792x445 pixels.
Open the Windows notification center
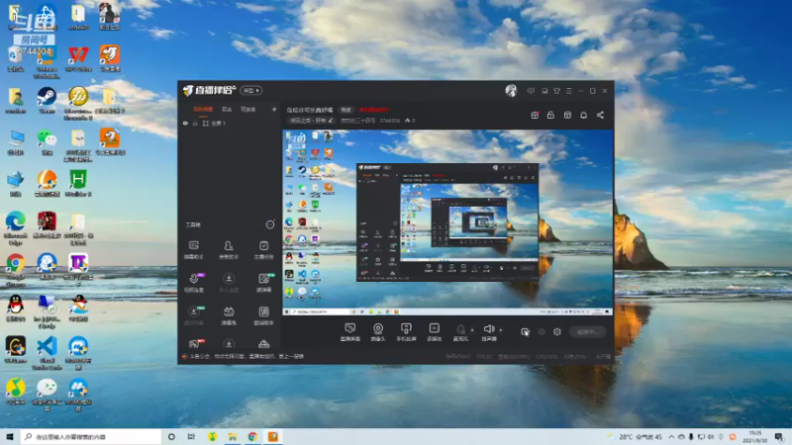pos(779,437)
